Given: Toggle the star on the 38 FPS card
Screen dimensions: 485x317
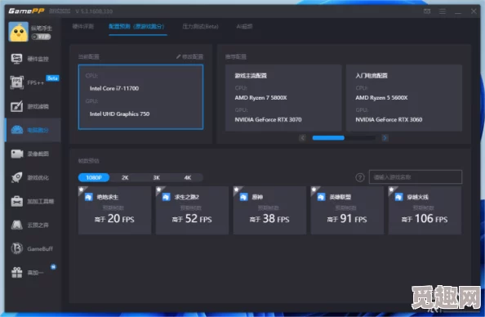Looking at the screenshot, I should click(237, 190).
